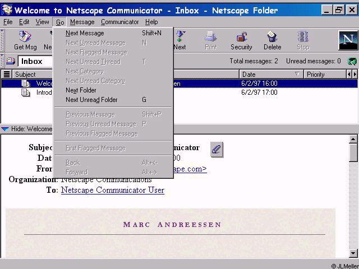
Task: Click the Unread messages: 0 text
Action: click(313, 61)
